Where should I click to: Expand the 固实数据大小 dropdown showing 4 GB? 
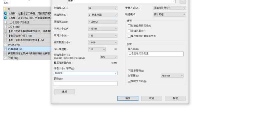(103, 43)
